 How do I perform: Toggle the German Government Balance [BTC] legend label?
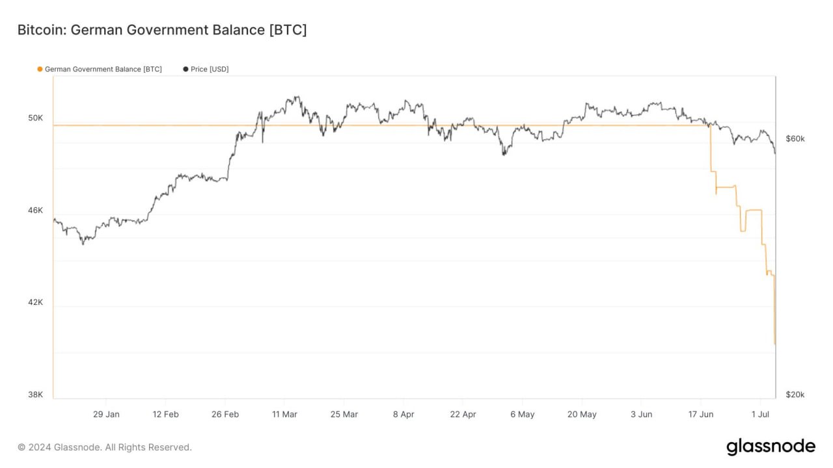pyautogui.click(x=103, y=69)
